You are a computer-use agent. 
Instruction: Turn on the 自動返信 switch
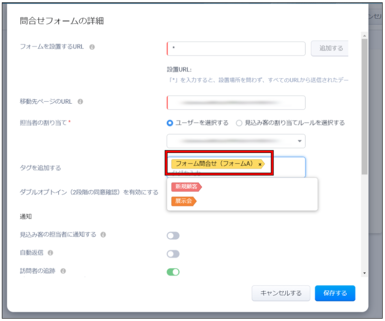tap(173, 254)
